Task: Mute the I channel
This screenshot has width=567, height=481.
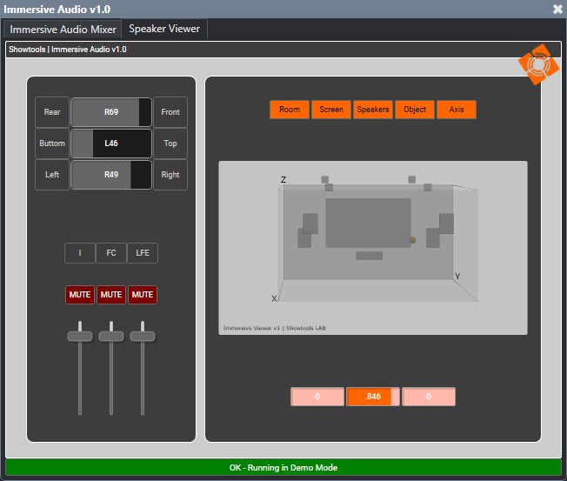Action: click(80, 295)
